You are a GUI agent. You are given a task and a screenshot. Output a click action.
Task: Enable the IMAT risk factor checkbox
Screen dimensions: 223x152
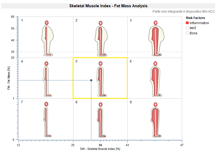point(187,28)
